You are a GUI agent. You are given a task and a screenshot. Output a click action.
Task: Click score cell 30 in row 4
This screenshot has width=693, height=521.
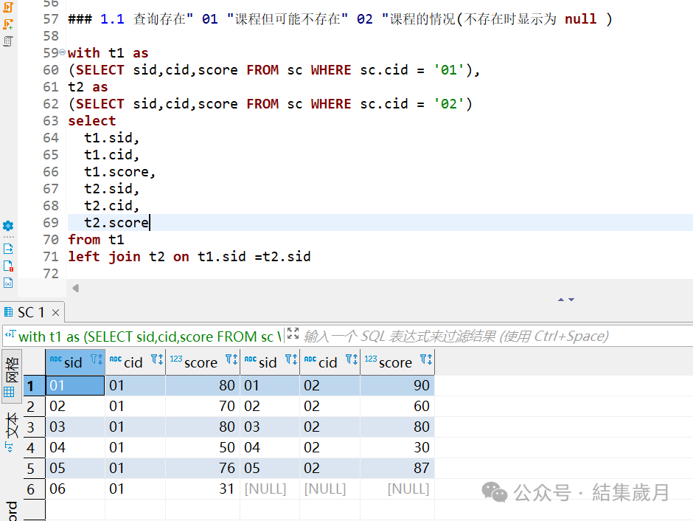point(397,448)
